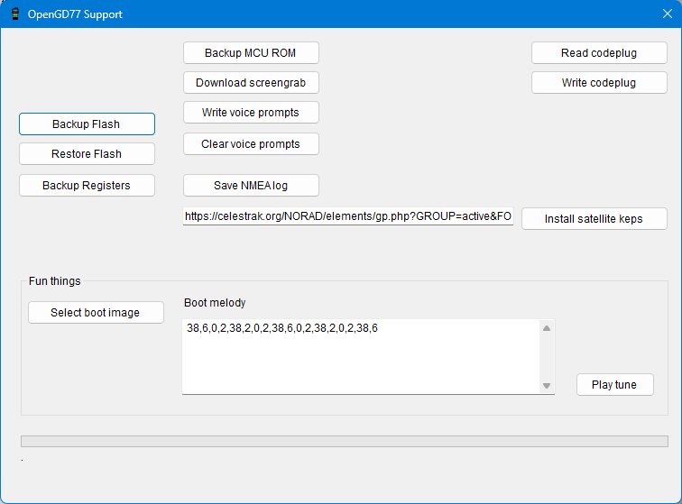The image size is (682, 504).
Task: Click Download screengrab
Action: 251,83
